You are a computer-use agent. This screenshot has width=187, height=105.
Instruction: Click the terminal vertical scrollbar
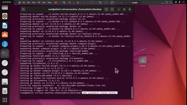click(x=132, y=92)
